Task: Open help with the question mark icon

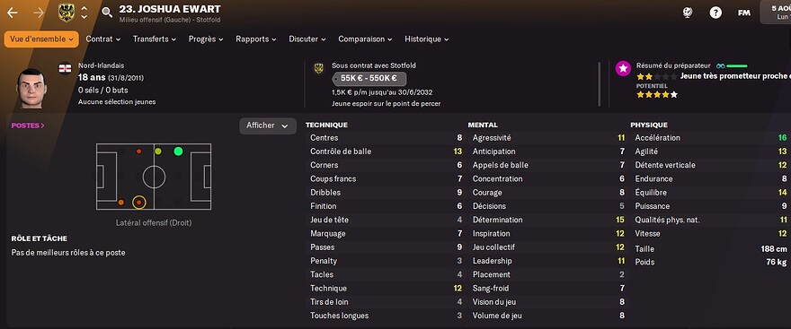Action: [715, 13]
